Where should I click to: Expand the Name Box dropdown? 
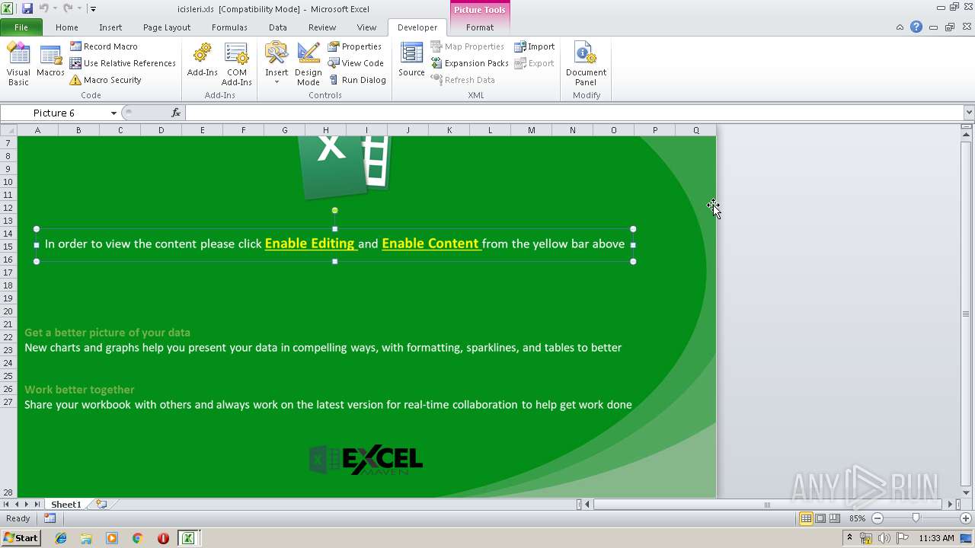[x=113, y=113]
